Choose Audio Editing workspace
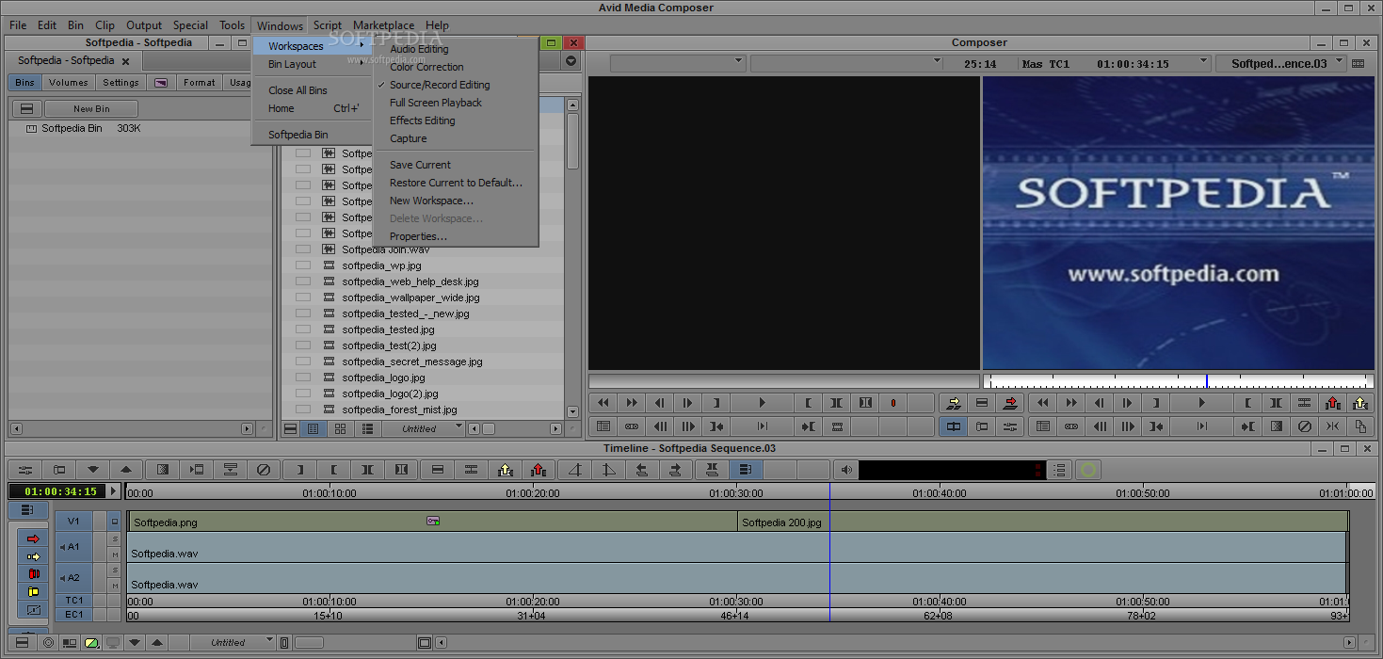Screen dimensions: 1383x659 (x=419, y=49)
